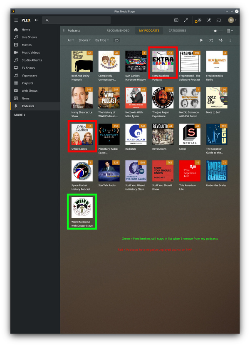This screenshot has width=250, height=346.
Task: Open the user account avatar menu
Action: click(x=232, y=20)
